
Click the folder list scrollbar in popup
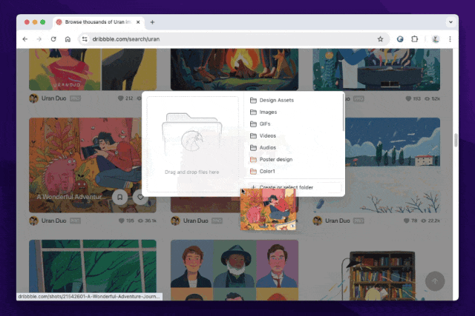click(x=343, y=112)
